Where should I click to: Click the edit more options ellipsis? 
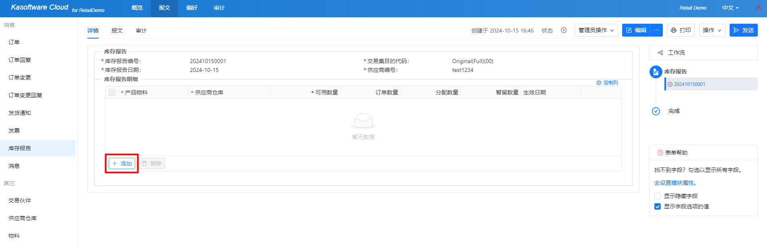tap(656, 30)
